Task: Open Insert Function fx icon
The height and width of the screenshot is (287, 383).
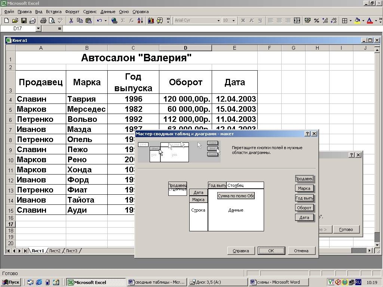Action: pos(131,21)
